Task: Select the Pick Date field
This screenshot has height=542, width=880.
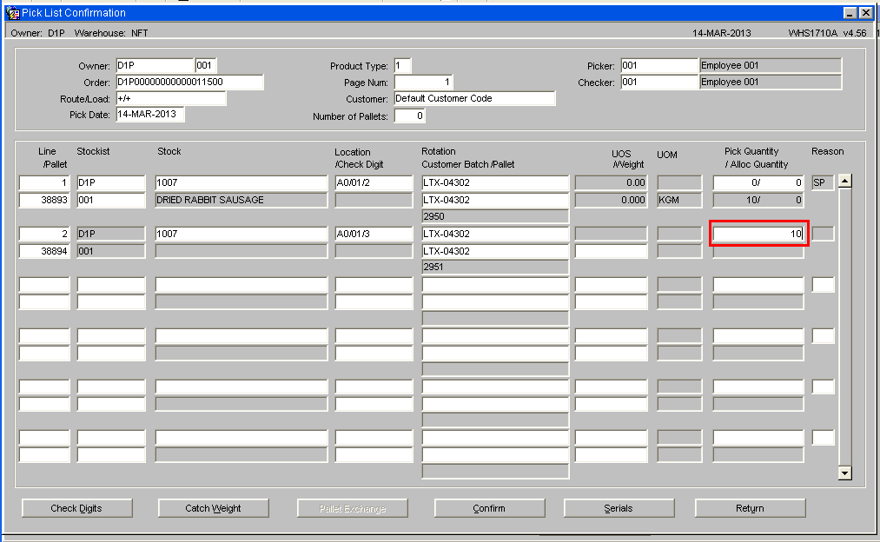Action: tap(149, 115)
